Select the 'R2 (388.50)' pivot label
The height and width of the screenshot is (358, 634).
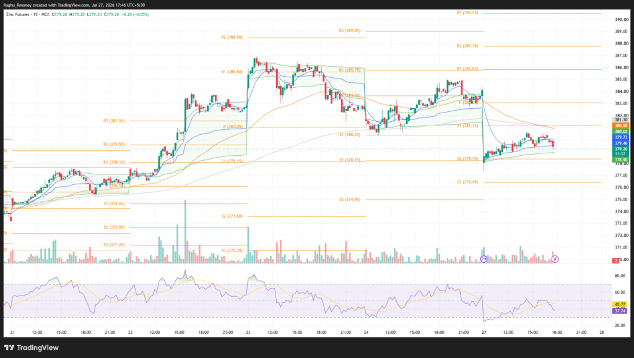(232, 37)
